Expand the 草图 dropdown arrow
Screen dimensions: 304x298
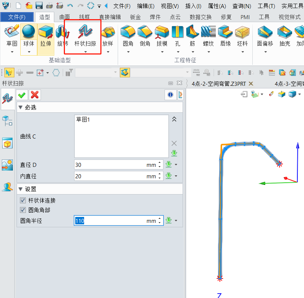tap(12, 52)
